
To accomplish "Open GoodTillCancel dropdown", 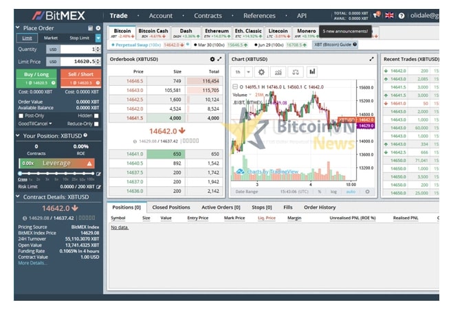I will pyautogui.click(x=35, y=124).
